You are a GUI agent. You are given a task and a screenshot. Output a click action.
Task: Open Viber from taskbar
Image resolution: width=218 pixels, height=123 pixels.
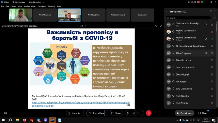(x=46, y=120)
